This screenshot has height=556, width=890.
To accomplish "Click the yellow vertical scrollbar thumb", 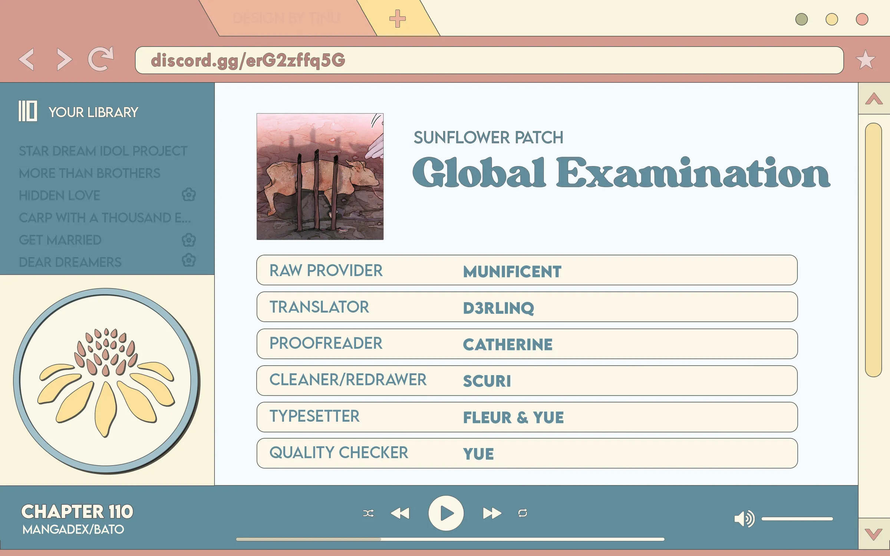I will [x=873, y=250].
